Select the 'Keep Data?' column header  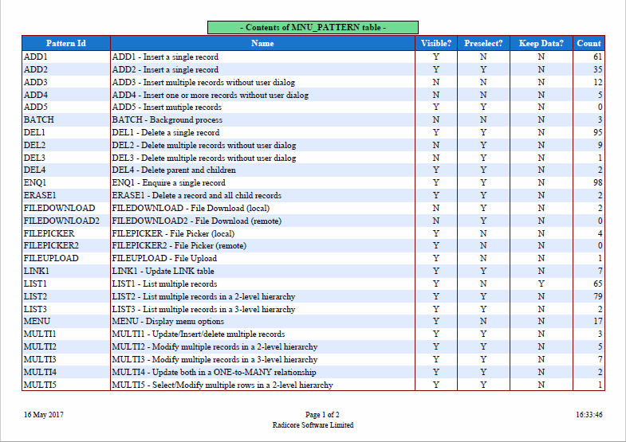click(x=541, y=44)
